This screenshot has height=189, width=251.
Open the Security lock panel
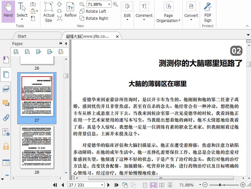(x=6, y=146)
